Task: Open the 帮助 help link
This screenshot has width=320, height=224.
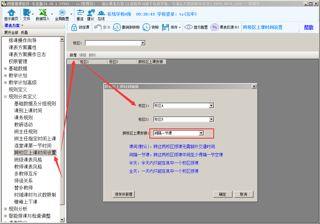Action: click(308, 27)
